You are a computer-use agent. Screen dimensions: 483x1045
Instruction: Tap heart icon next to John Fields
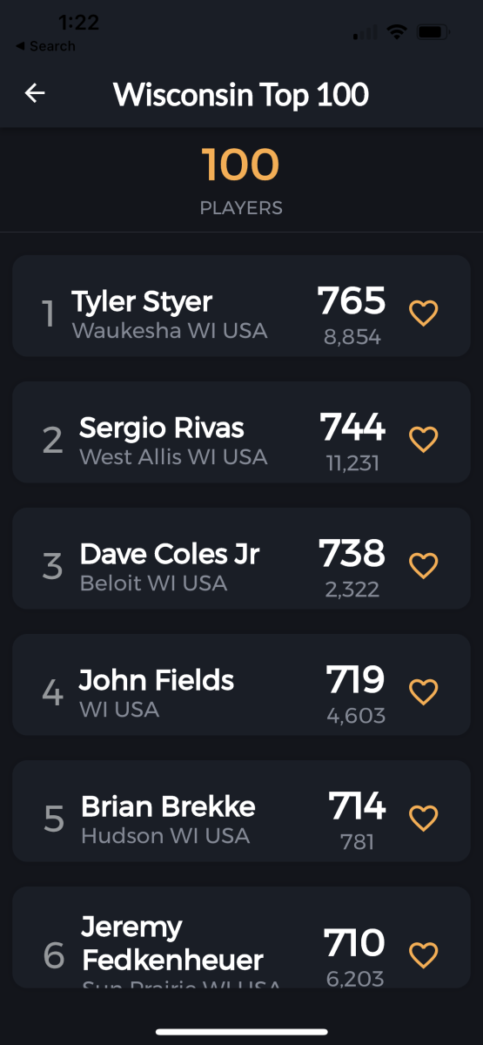(424, 691)
